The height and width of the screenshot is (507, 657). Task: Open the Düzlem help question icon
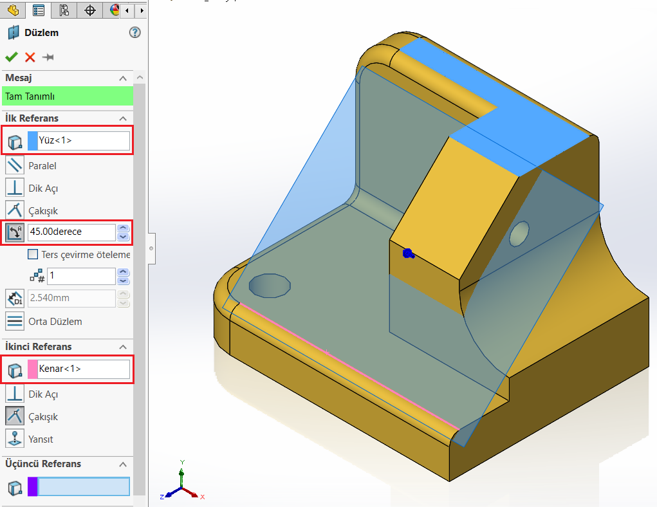pyautogui.click(x=134, y=33)
